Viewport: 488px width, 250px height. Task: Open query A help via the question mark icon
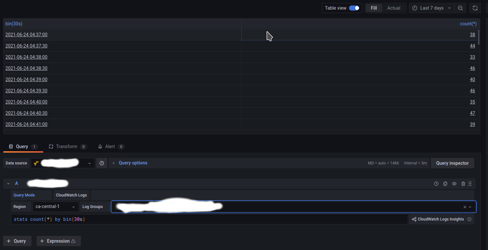pyautogui.click(x=436, y=183)
